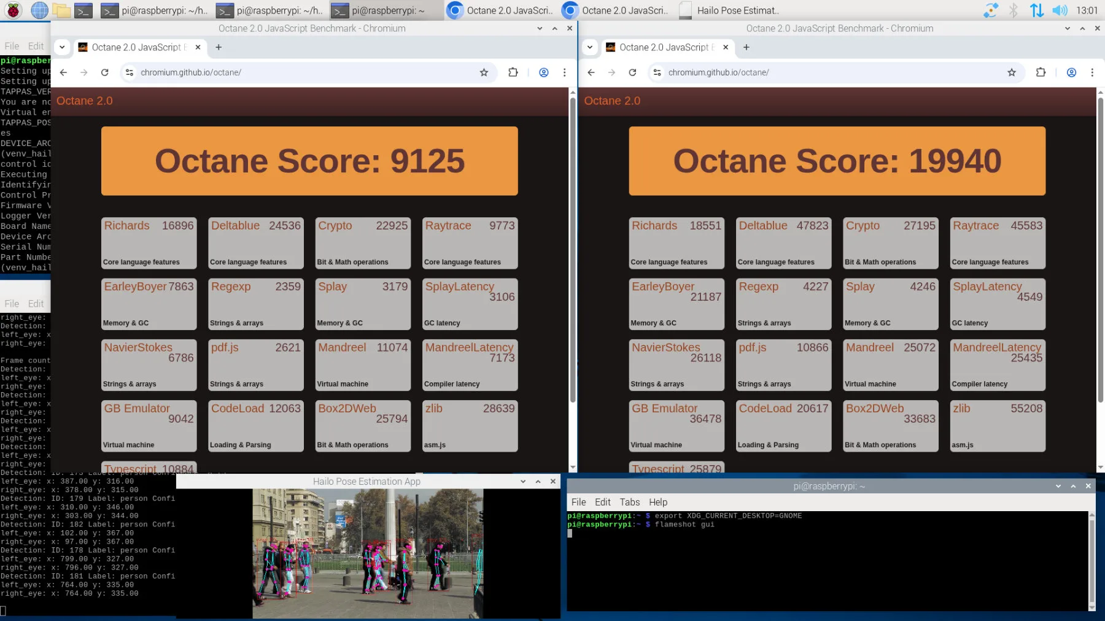Bookmark the left Octane page with star
Viewport: 1105px width, 621px height.
coord(484,72)
